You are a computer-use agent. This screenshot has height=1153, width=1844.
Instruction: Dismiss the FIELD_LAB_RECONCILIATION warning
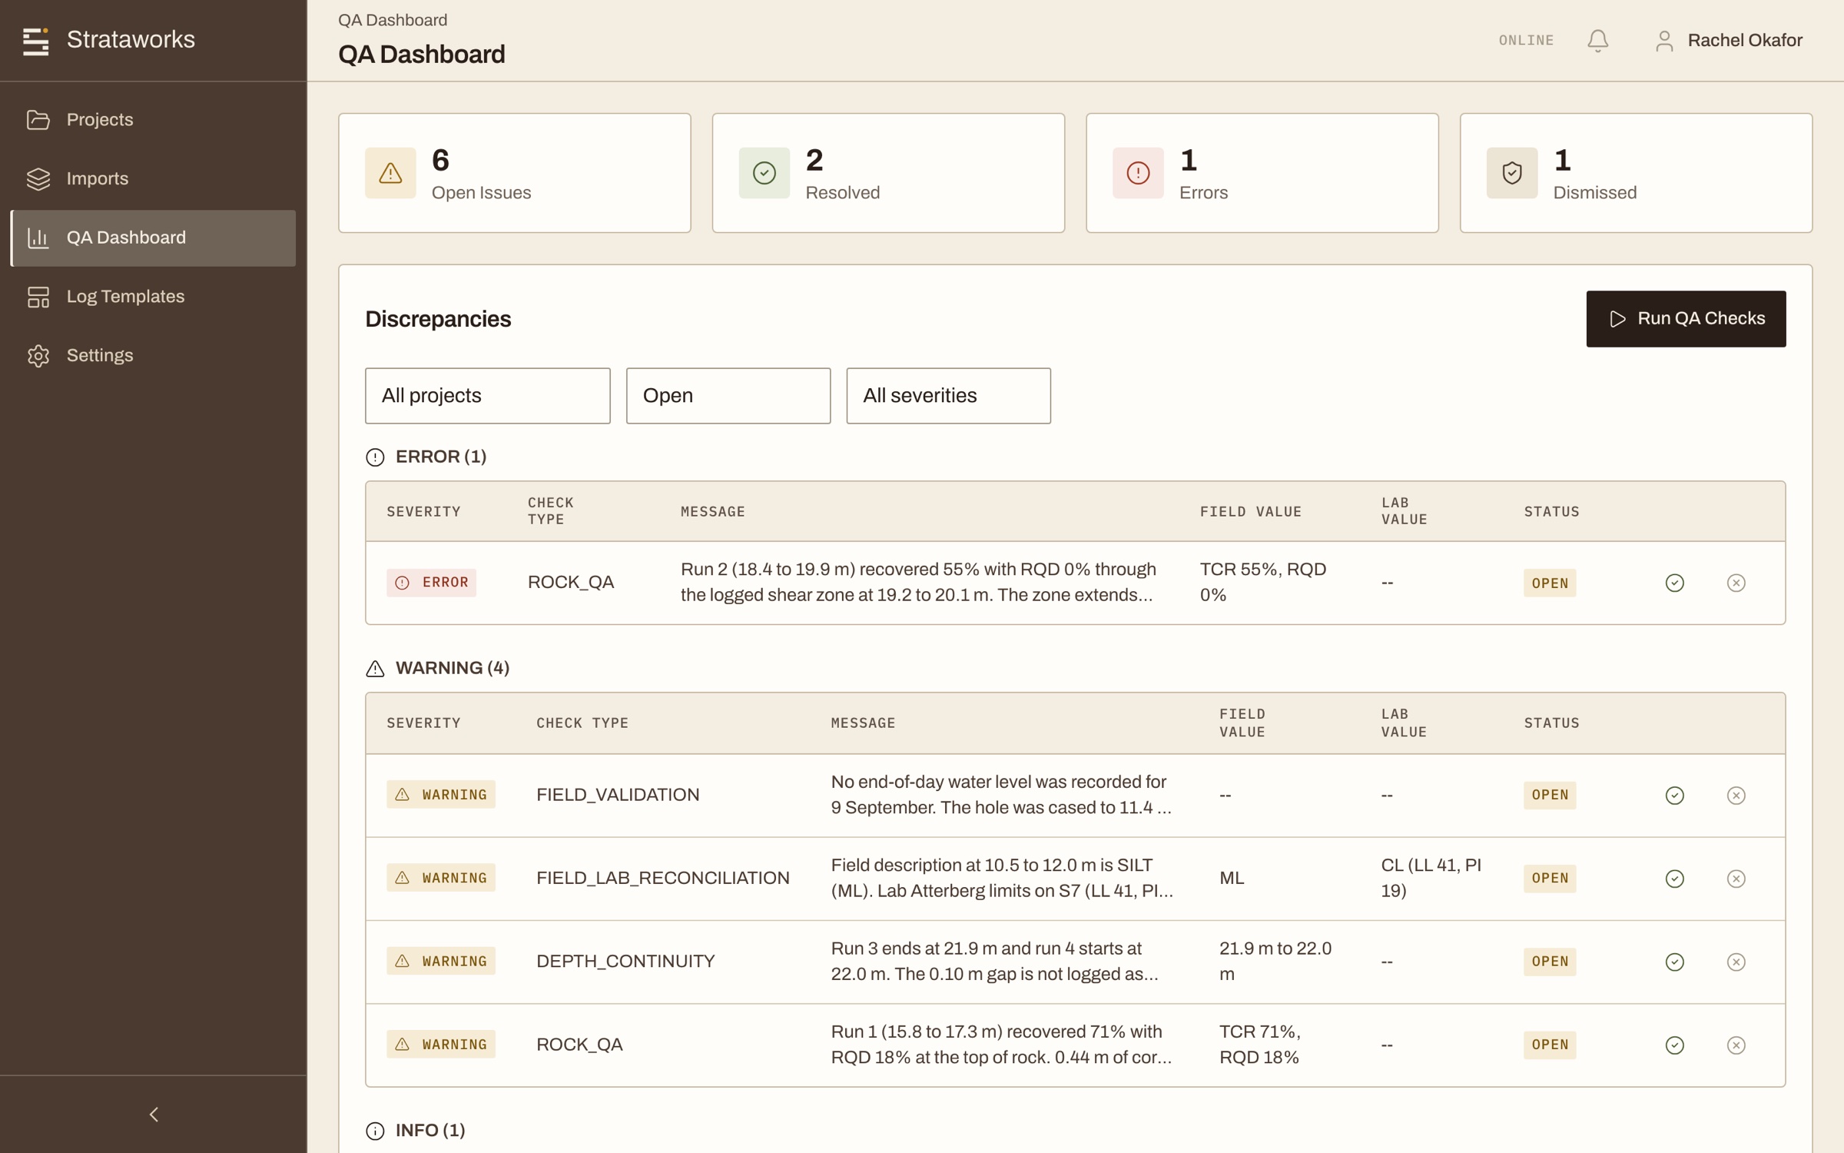(x=1736, y=879)
